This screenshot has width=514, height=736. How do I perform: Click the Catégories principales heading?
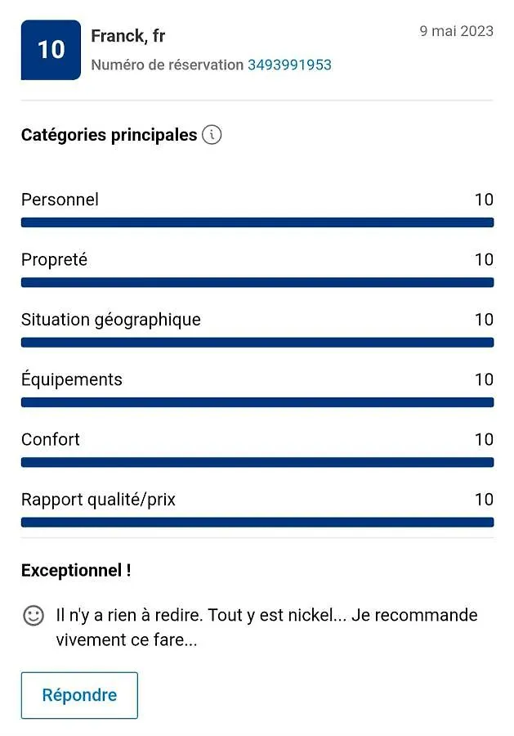[x=109, y=135]
